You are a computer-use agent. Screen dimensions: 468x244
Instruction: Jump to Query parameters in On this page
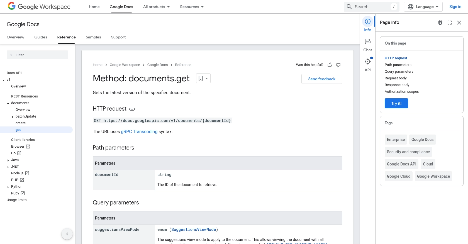pyautogui.click(x=399, y=72)
